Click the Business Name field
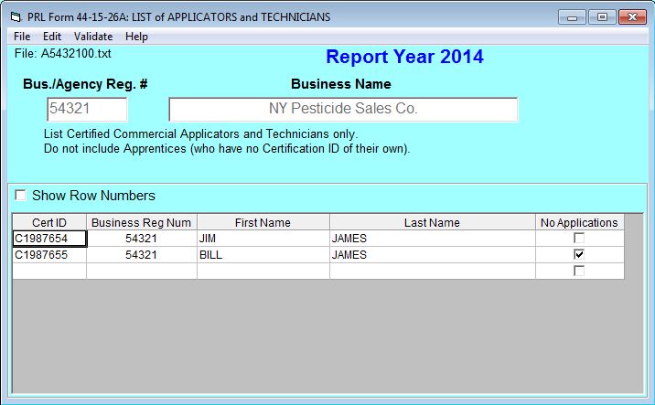The width and height of the screenshot is (655, 405). pyautogui.click(x=343, y=109)
